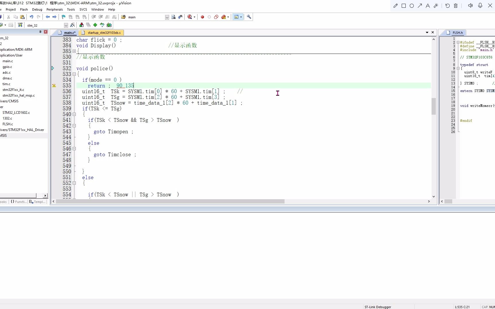This screenshot has width=495, height=309.
Task: Click the Find icon next to the search box
Action: [x=173, y=17]
